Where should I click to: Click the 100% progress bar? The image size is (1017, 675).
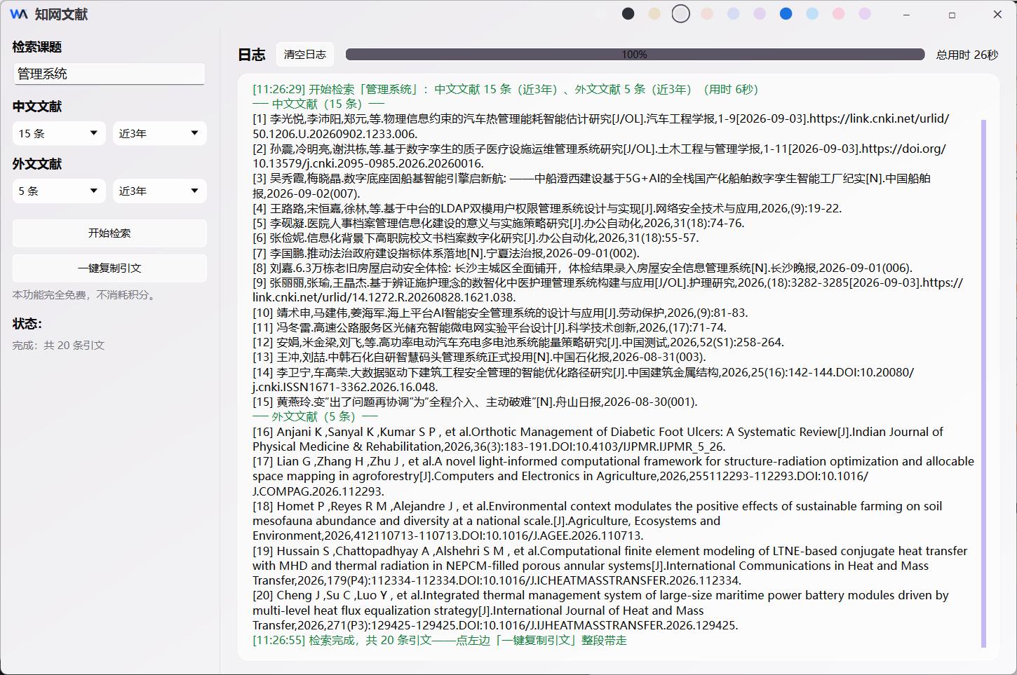[635, 55]
